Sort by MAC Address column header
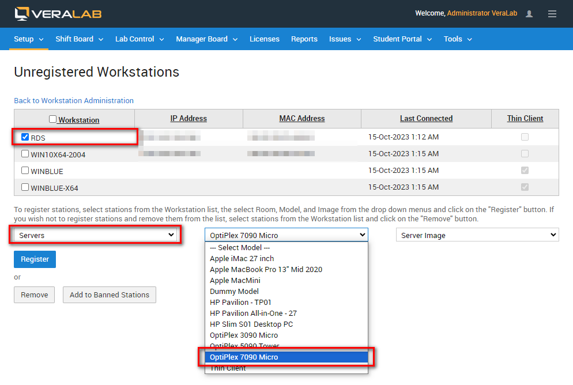Viewport: 573px width, 385px height. (x=302, y=118)
